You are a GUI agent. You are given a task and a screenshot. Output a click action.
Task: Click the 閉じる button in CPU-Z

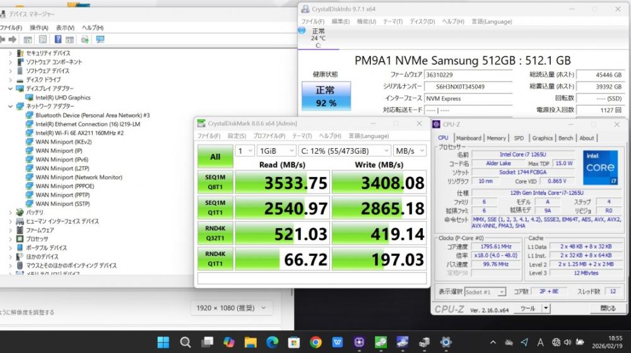coord(608,308)
